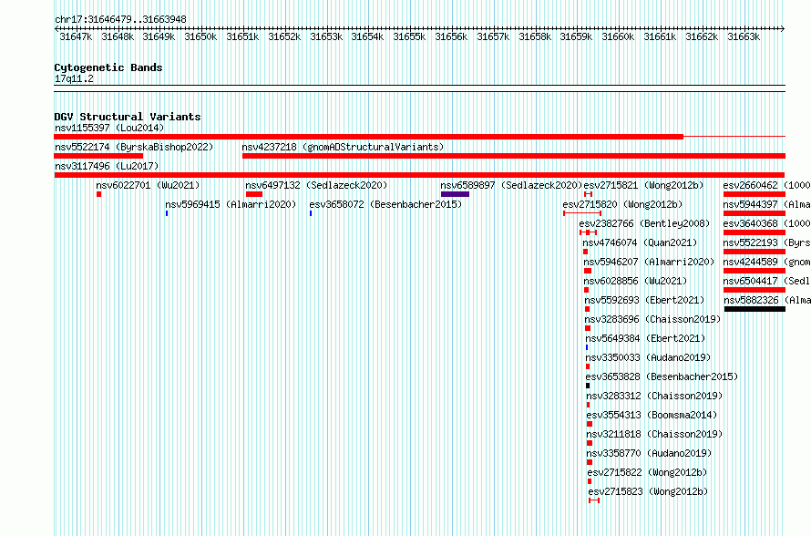Click the 31663k ruler tick label
The image size is (811, 536).
click(x=744, y=36)
